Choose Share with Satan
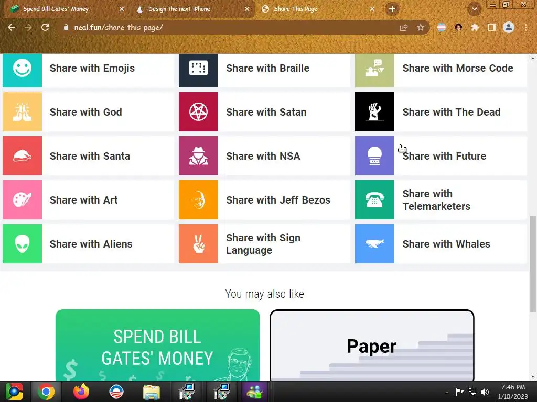 tap(266, 112)
